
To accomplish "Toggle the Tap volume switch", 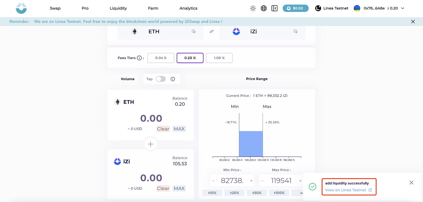I will pyautogui.click(x=161, y=79).
